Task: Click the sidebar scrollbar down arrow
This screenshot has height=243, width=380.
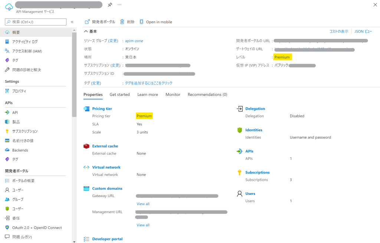Action: 74,241
